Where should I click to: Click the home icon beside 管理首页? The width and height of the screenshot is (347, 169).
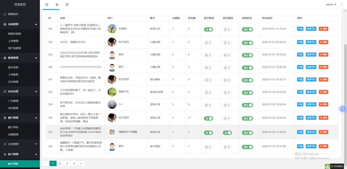[x=5, y=14]
